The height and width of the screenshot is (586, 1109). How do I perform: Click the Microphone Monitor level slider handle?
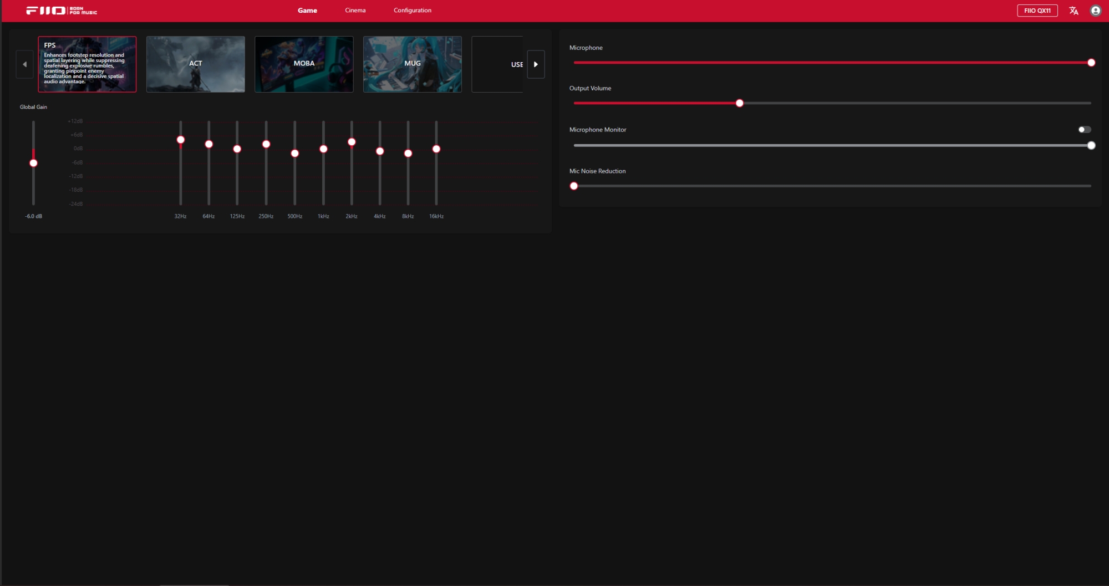(1091, 145)
